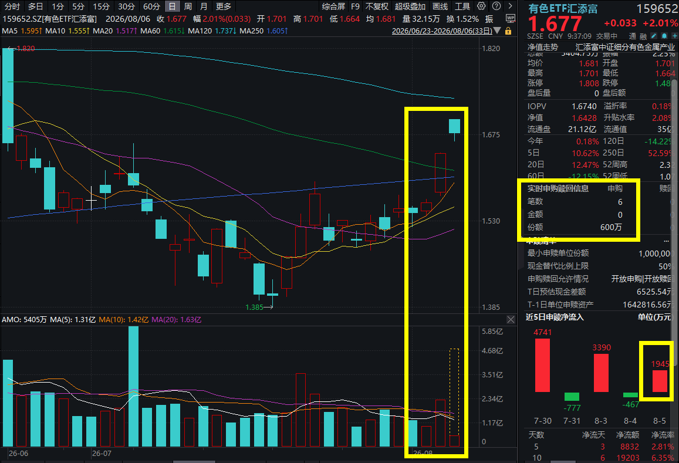Click the 申购赎回允许情况 row

[600, 279]
